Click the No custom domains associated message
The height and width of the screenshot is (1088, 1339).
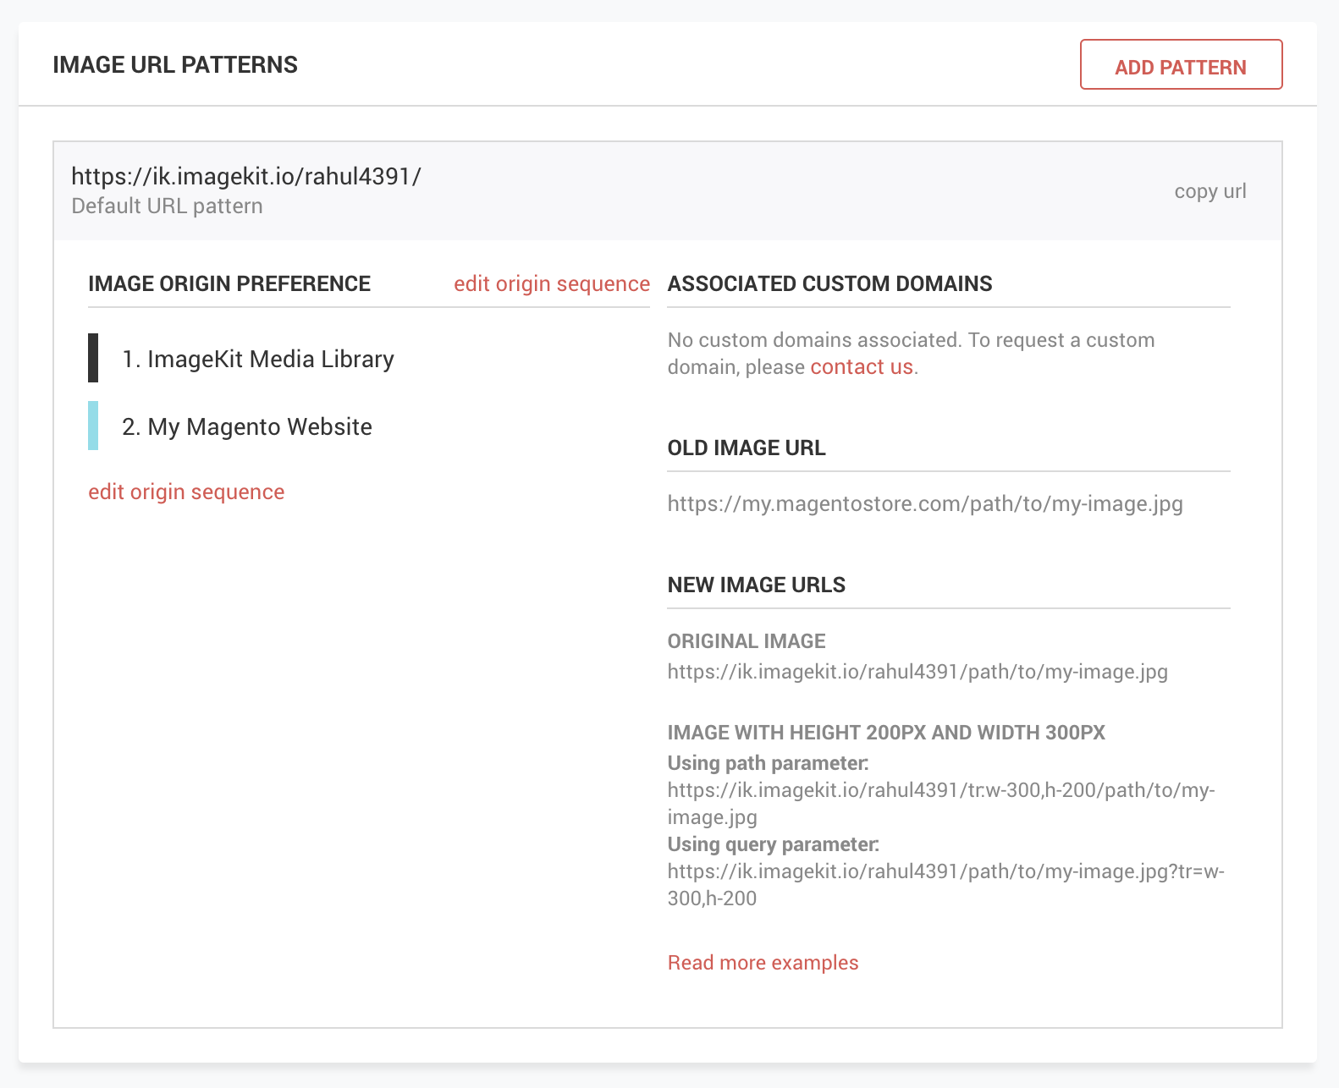911,353
